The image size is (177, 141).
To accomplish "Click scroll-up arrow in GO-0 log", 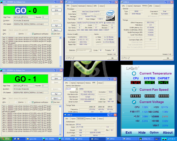I will [x=60, y=38].
